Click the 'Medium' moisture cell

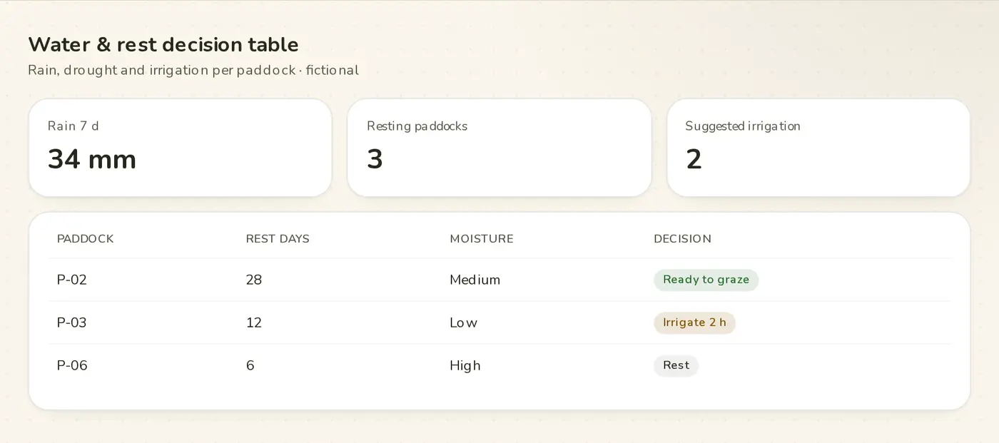coord(475,280)
